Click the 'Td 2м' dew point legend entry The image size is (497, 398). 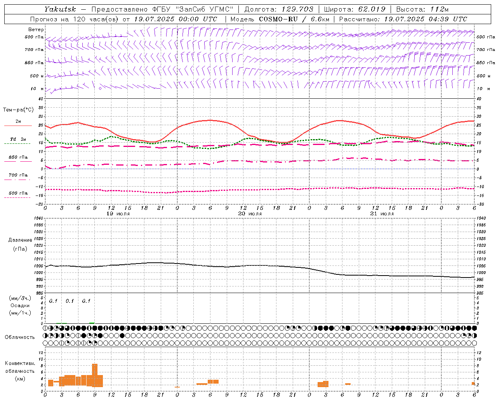point(18,139)
